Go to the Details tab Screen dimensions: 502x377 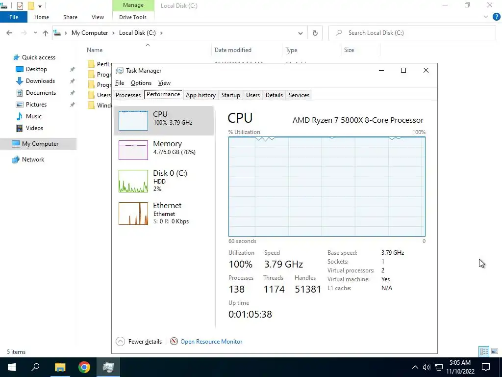(275, 95)
